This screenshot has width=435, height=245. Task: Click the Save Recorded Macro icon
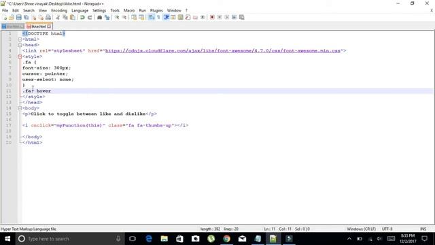[242, 18]
